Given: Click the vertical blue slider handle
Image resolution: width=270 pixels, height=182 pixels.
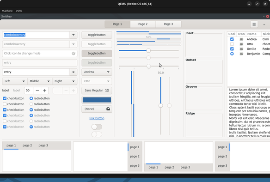Looking at the screenshot, I should click(160, 106).
